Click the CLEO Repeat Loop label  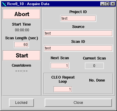click(x=63, y=79)
